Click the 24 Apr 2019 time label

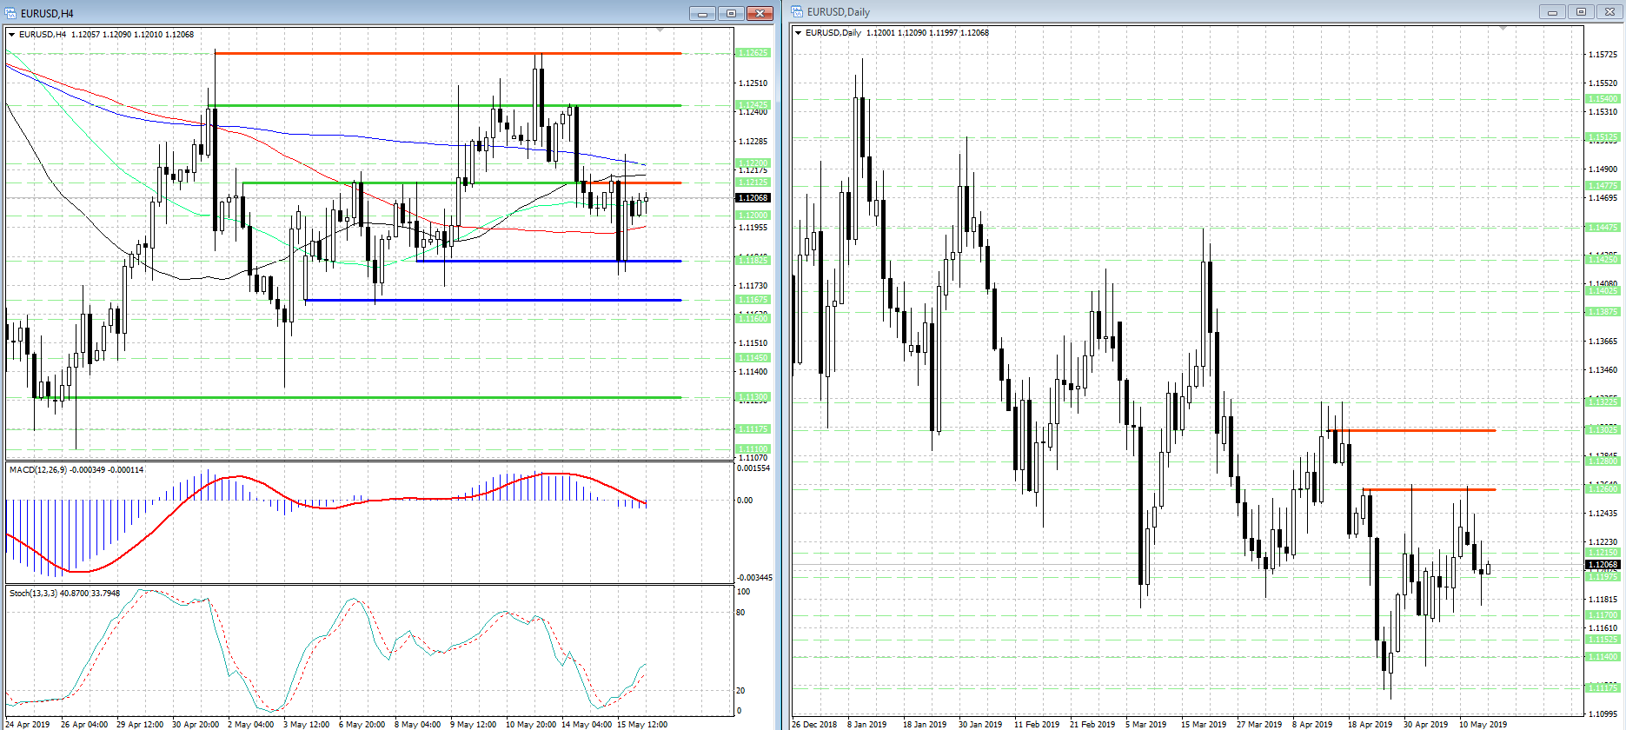click(28, 724)
